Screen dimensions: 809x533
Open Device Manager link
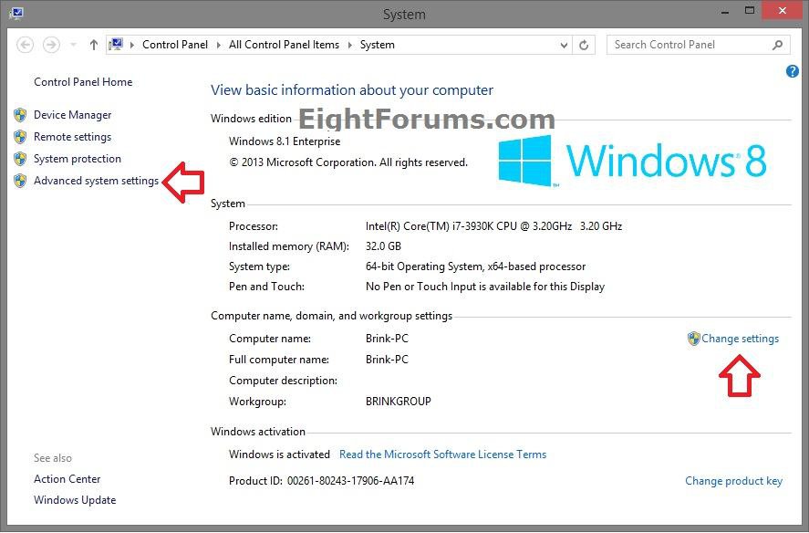coord(72,115)
